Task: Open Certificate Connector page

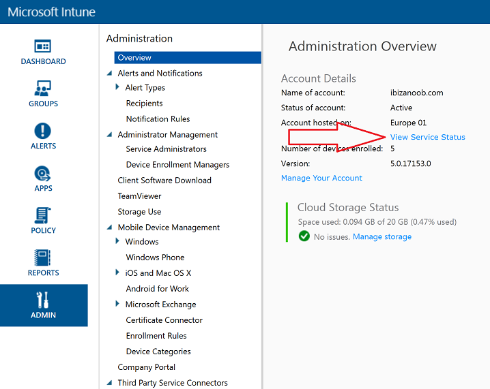Action: pos(164,320)
